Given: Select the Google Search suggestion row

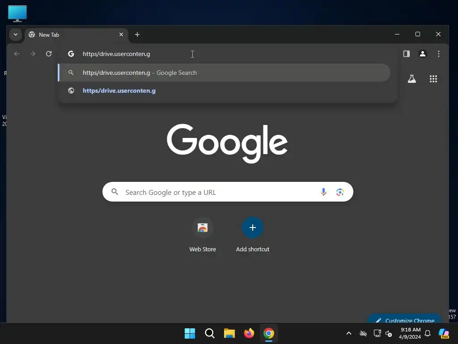Looking at the screenshot, I should [224, 73].
